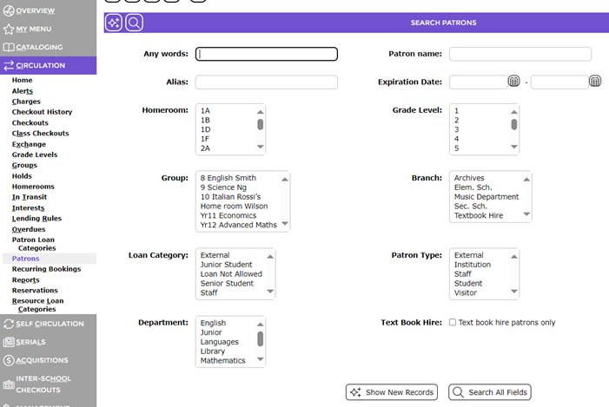The image size is (609, 407).
Task: Click Expiration Date end field
Action: click(x=559, y=82)
